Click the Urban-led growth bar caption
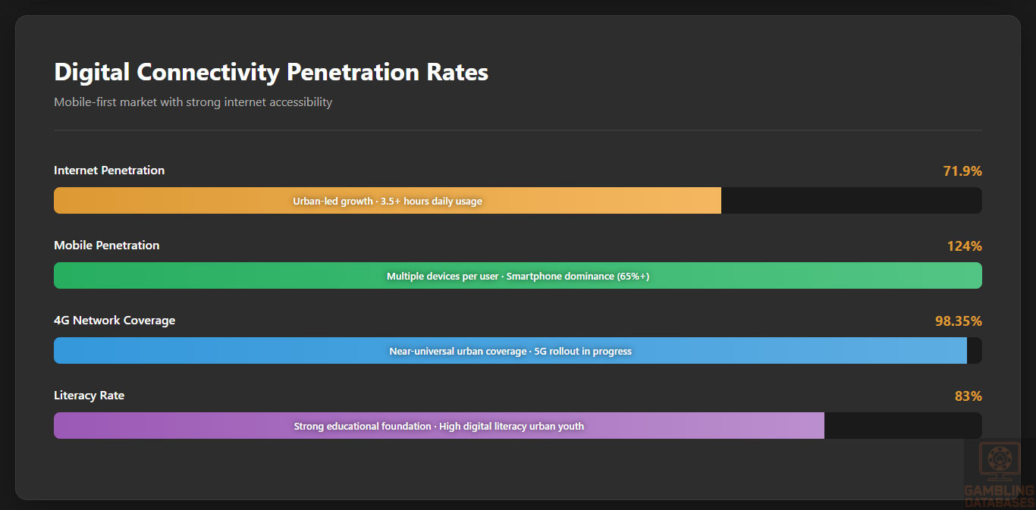The image size is (1036, 510). click(388, 201)
